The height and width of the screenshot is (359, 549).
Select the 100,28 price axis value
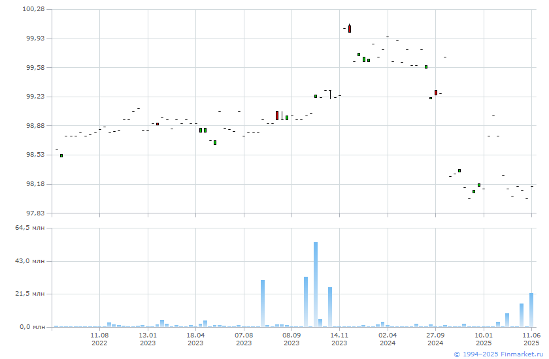pos(33,8)
